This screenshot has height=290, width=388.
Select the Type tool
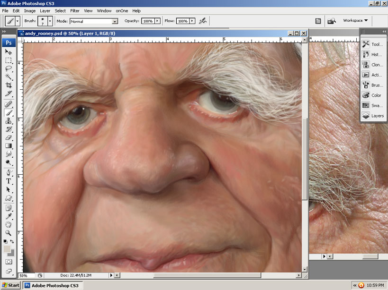tap(9, 181)
